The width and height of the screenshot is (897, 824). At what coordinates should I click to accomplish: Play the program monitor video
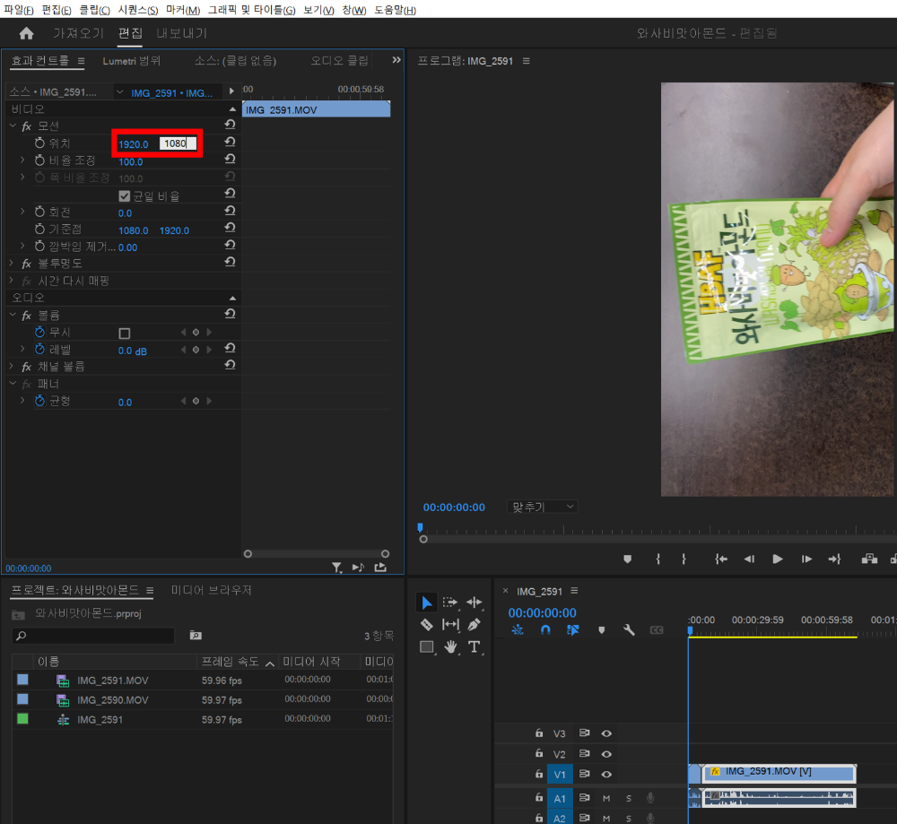pyautogui.click(x=778, y=559)
